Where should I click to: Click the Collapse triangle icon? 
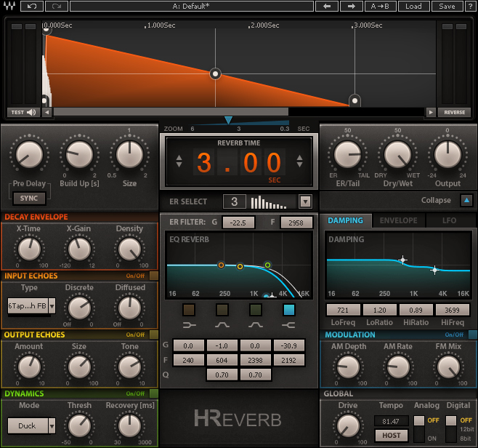coord(466,201)
